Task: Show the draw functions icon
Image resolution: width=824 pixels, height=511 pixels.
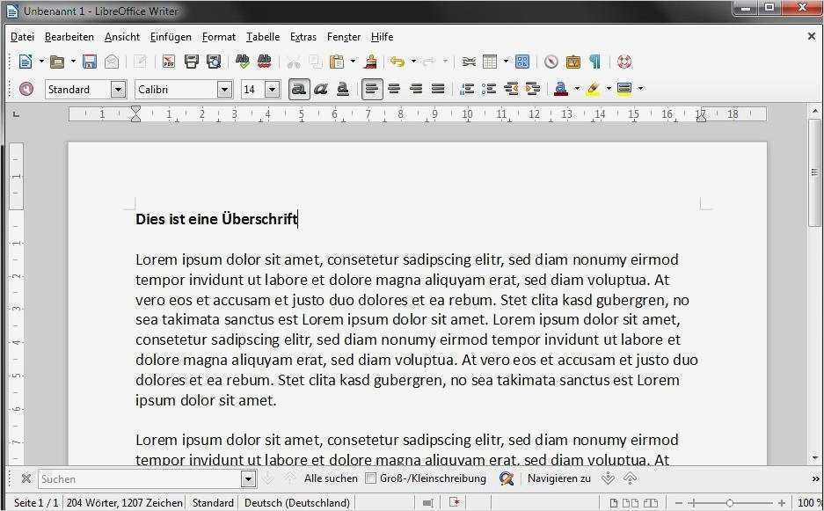Action: point(522,62)
